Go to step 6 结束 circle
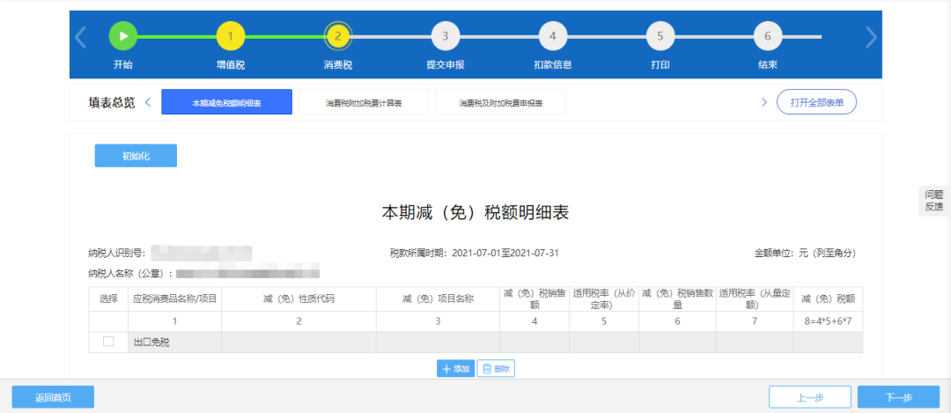The height and width of the screenshot is (413, 951). (767, 36)
